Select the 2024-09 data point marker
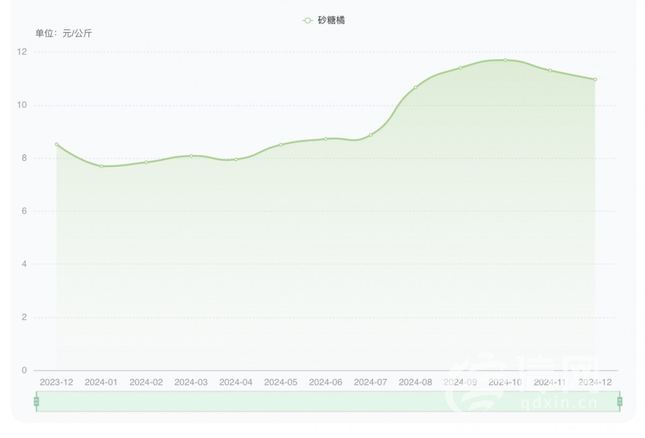Screen dimensions: 645x438 click(461, 68)
